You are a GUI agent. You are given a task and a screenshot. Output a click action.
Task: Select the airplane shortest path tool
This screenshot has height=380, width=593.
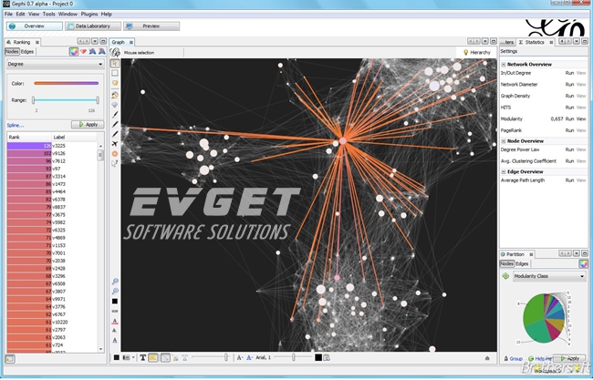115,144
